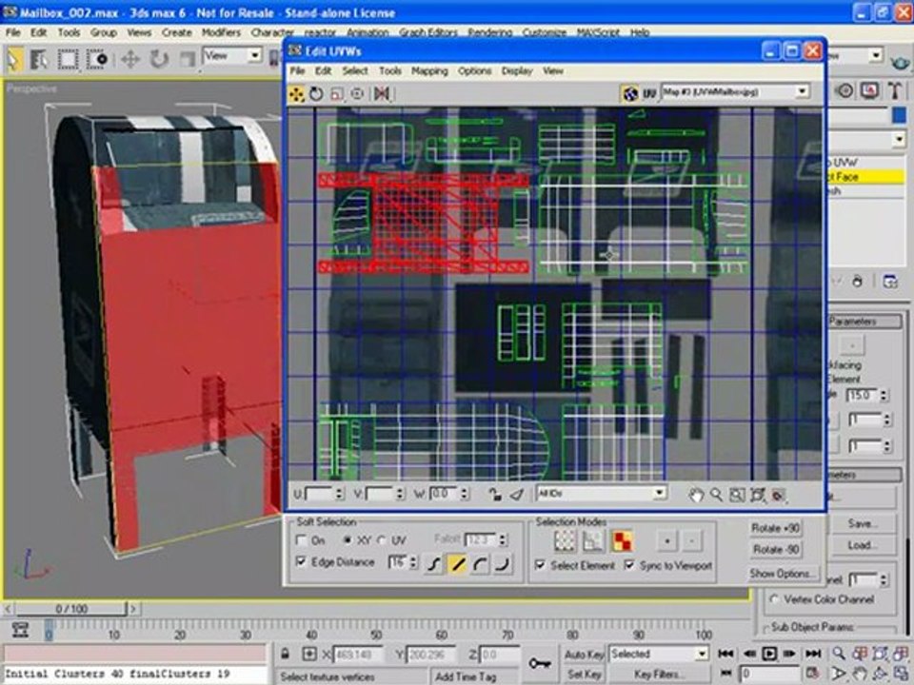Click the Auto Key button
The image size is (914, 685).
[x=584, y=655]
